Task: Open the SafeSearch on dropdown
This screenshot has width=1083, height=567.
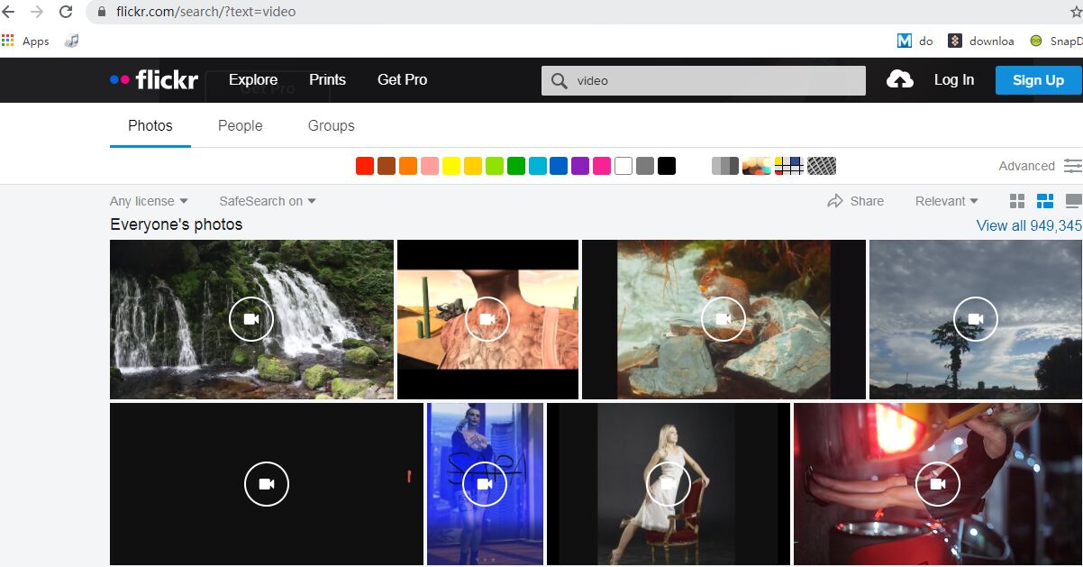Action: point(268,201)
